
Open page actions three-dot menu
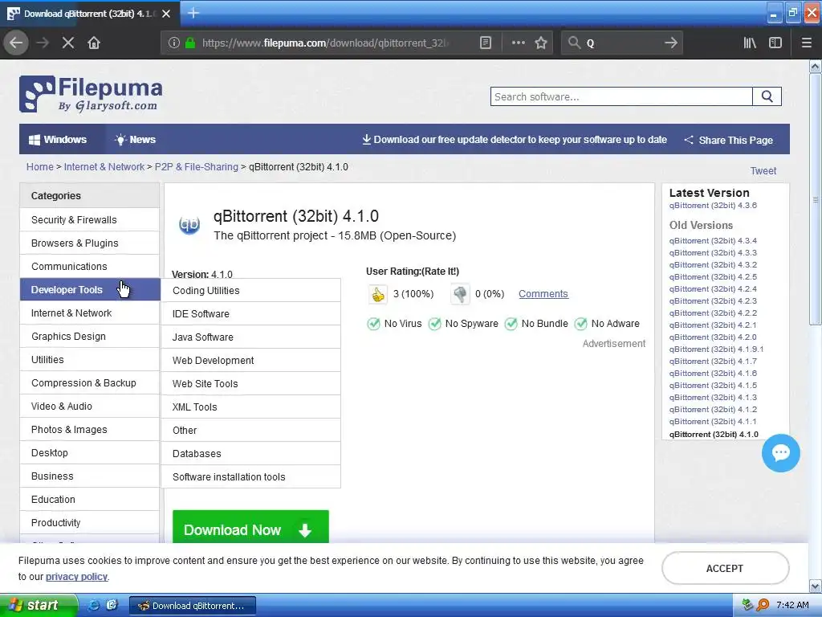518,43
